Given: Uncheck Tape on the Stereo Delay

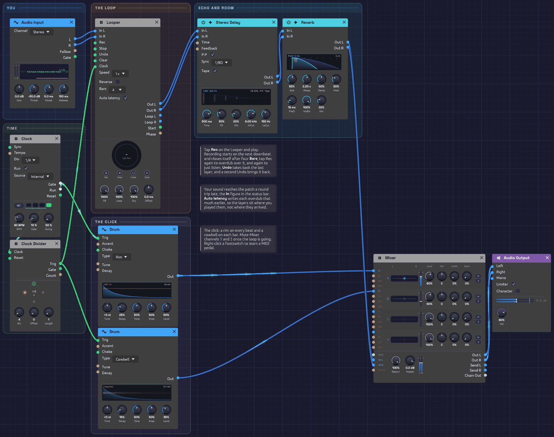Looking at the screenshot, I should tap(215, 71).
